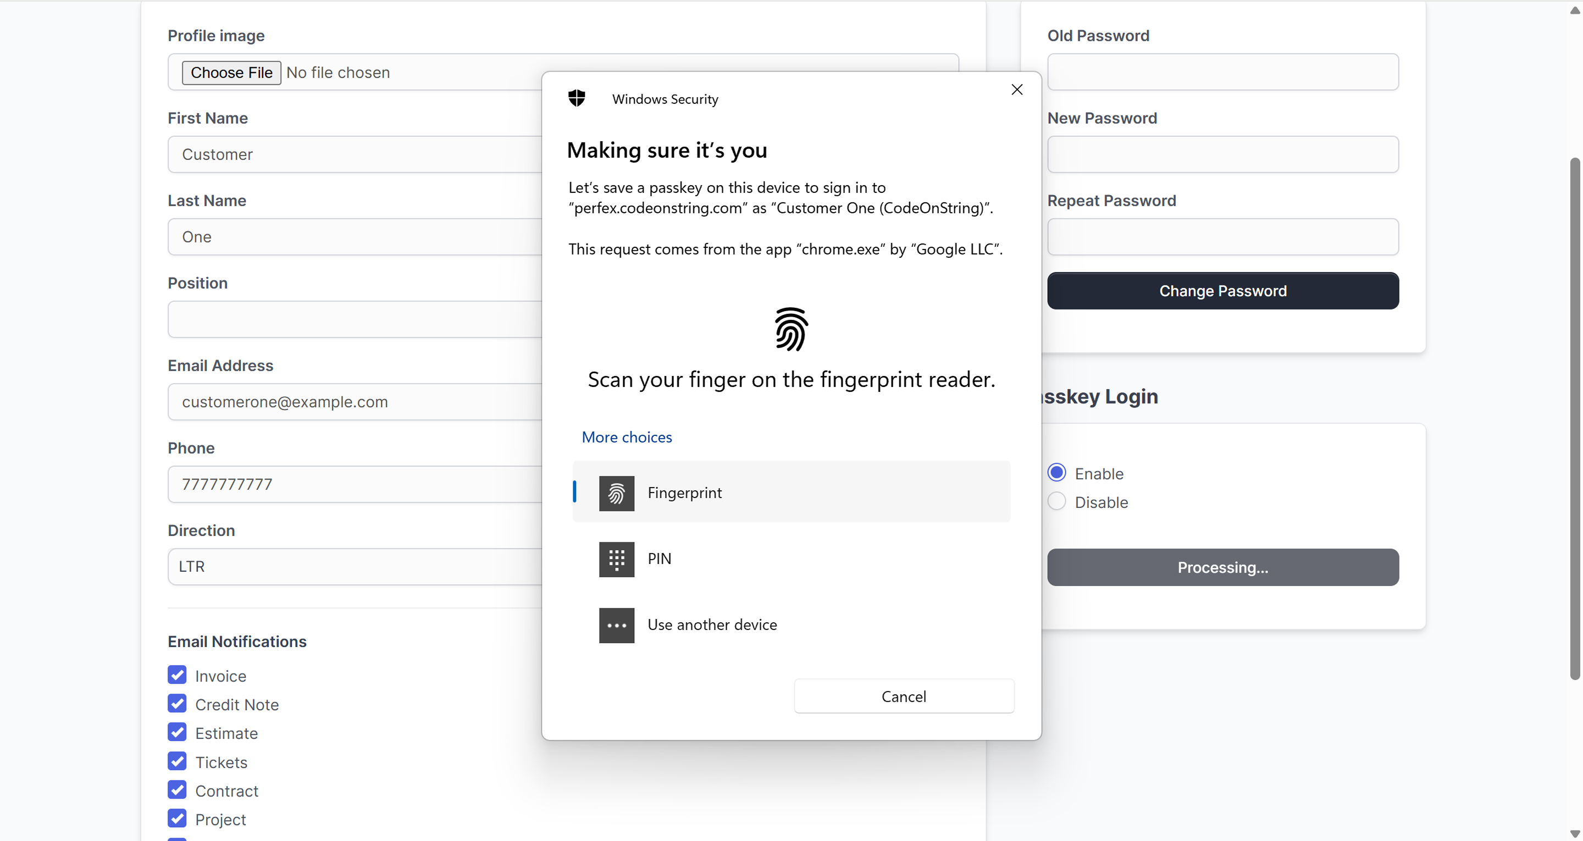Select the Fingerprint icon option
Screen dimensions: 1583x841
click(x=616, y=493)
